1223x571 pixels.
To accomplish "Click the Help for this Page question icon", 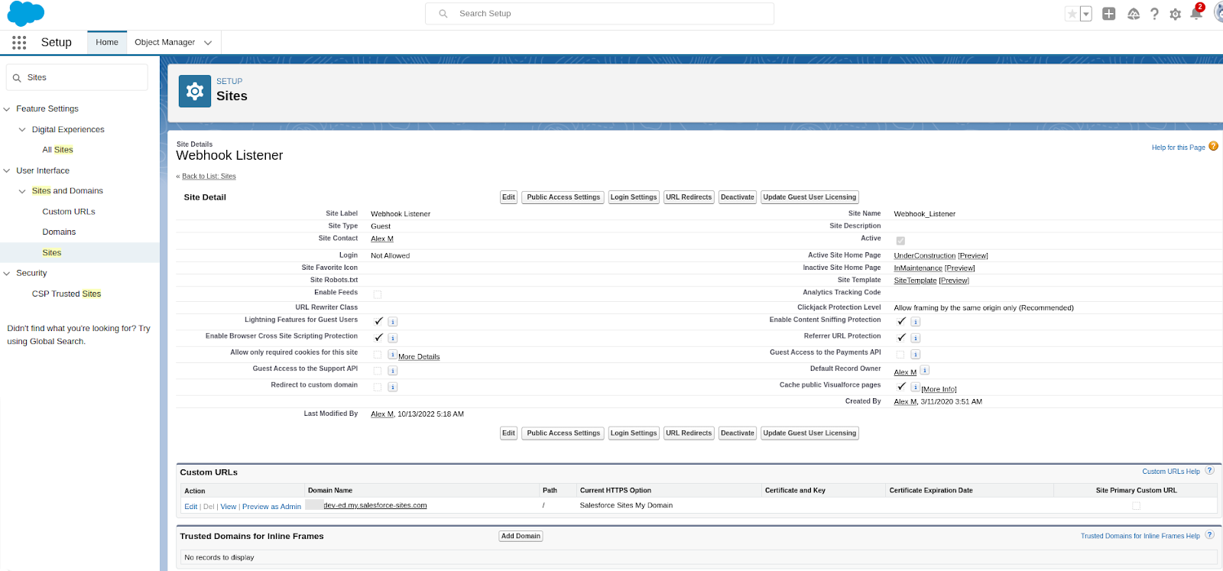I will pos(1213,146).
